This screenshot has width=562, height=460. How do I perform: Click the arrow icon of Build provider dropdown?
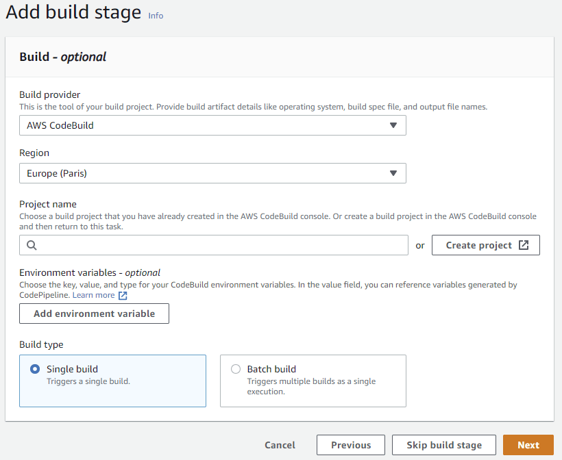click(393, 125)
